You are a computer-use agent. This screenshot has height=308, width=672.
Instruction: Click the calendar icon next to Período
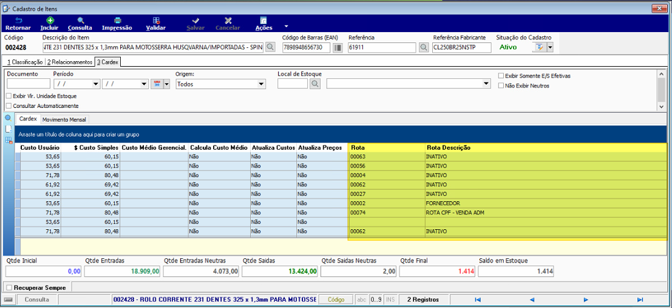(x=157, y=84)
